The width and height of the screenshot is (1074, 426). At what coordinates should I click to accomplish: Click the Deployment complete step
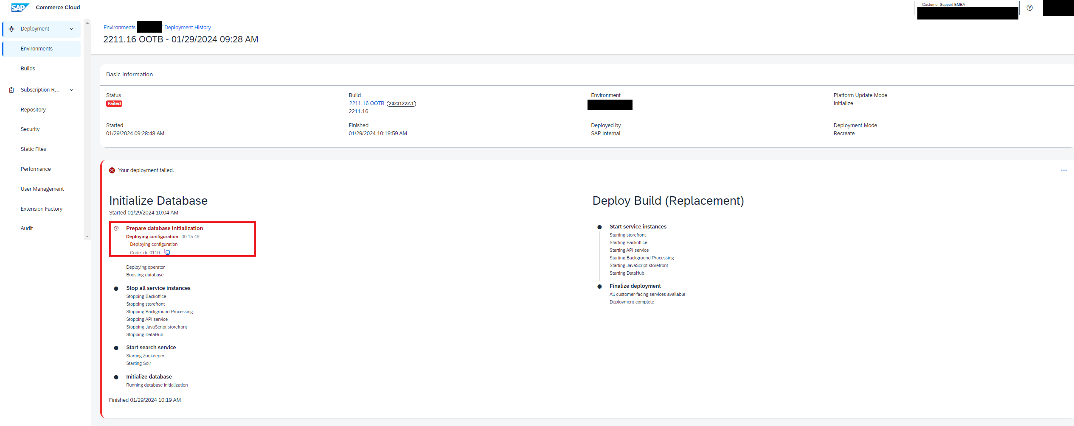tap(632, 302)
